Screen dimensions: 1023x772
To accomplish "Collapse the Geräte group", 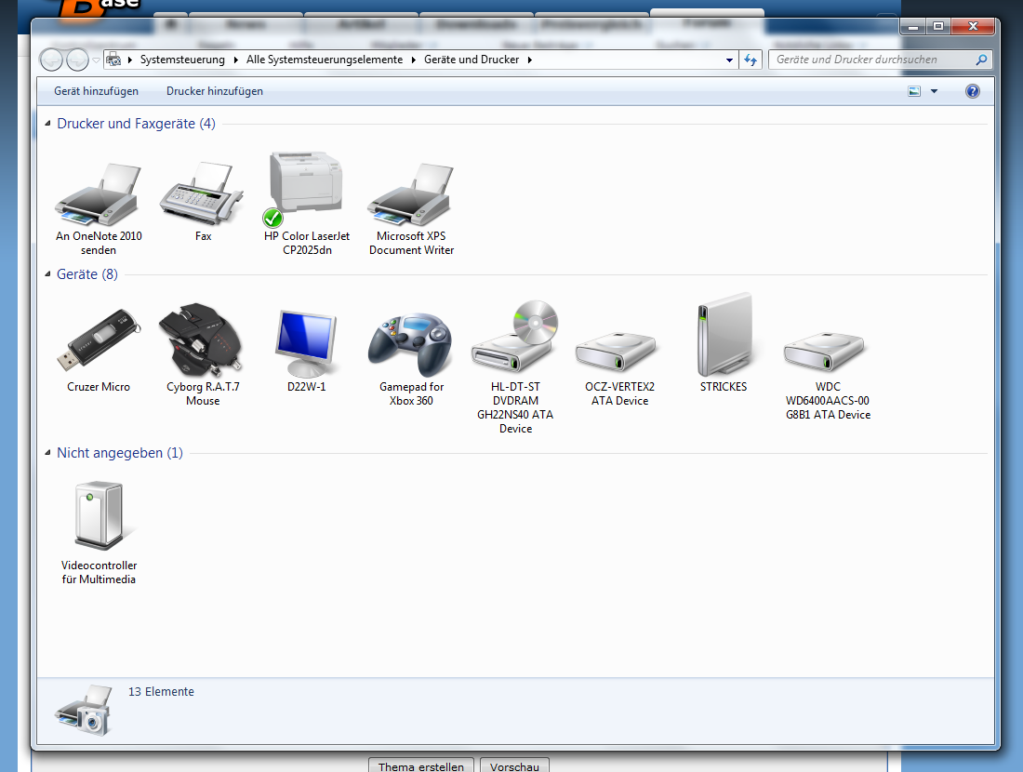I will pyautogui.click(x=47, y=274).
